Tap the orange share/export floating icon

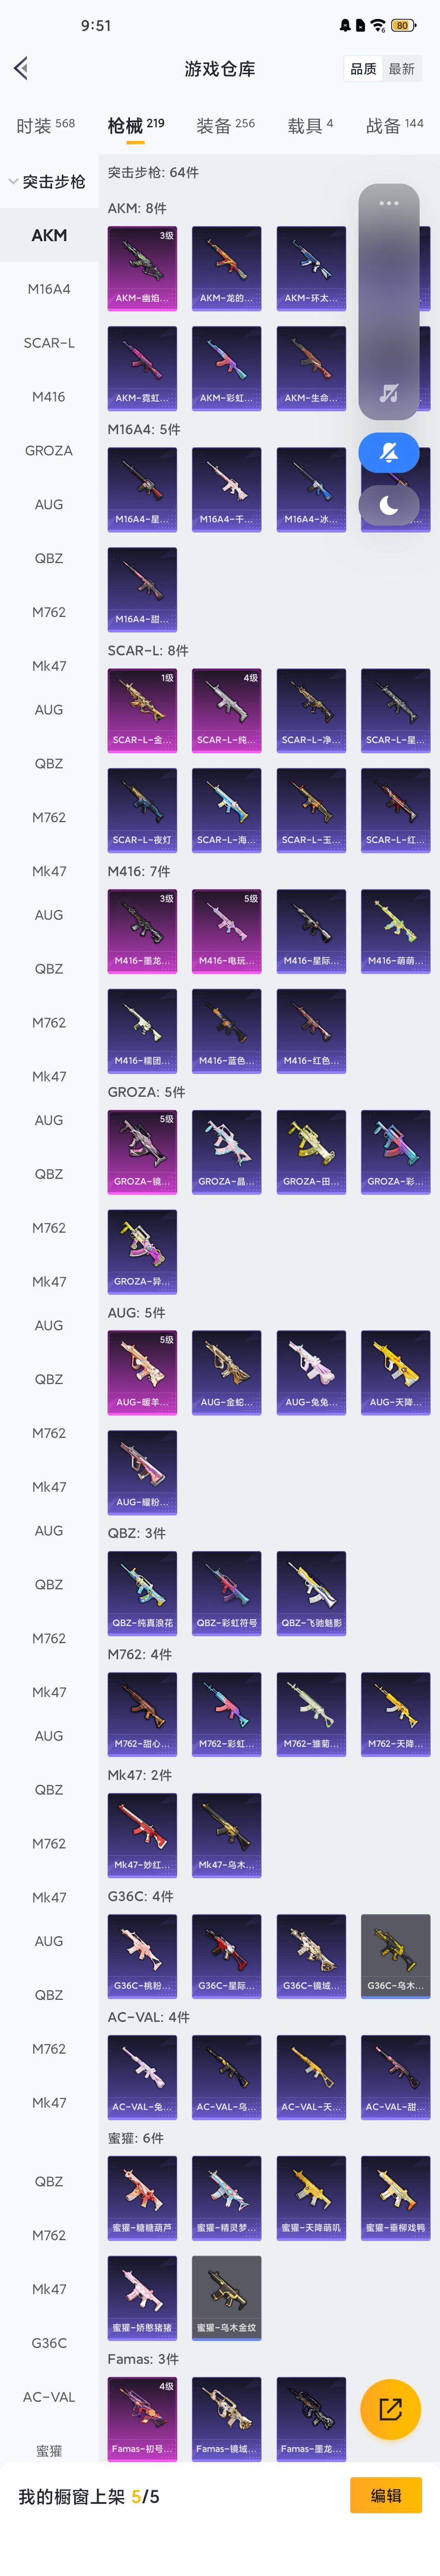(x=390, y=2409)
